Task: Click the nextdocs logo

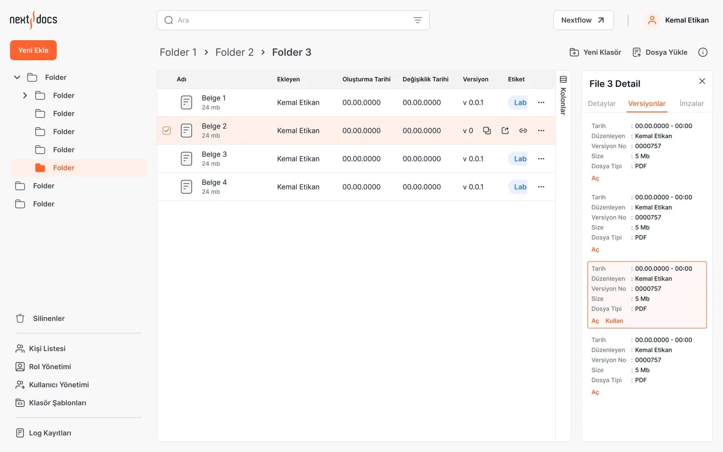Action: (34, 20)
